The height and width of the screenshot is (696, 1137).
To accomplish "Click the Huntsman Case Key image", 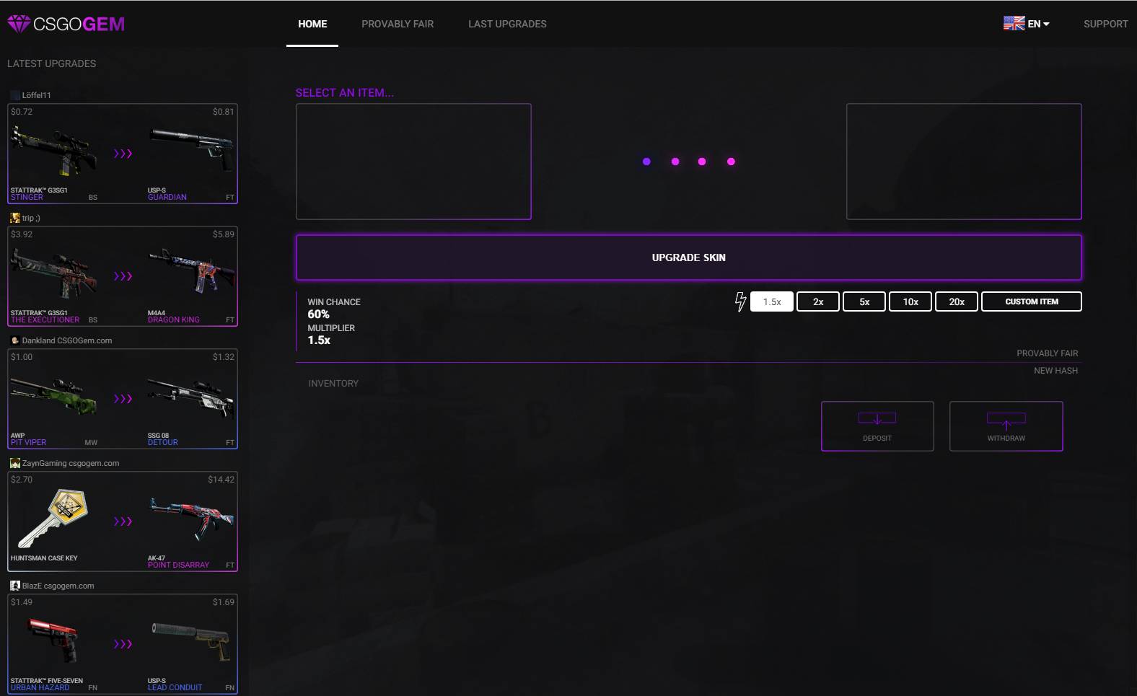I will click(53, 519).
